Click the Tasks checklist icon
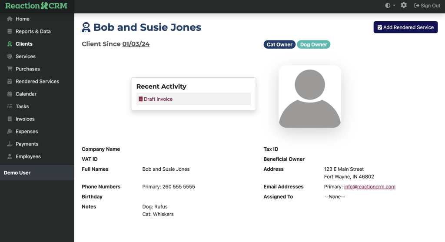Screen dimensions: 445x242 [10, 106]
